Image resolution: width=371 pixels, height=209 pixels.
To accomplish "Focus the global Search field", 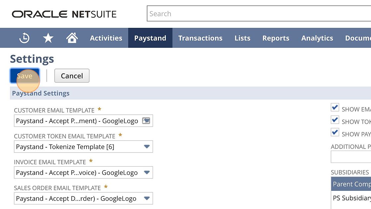I will (259, 14).
